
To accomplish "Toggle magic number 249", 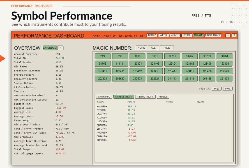I will 103,56.
